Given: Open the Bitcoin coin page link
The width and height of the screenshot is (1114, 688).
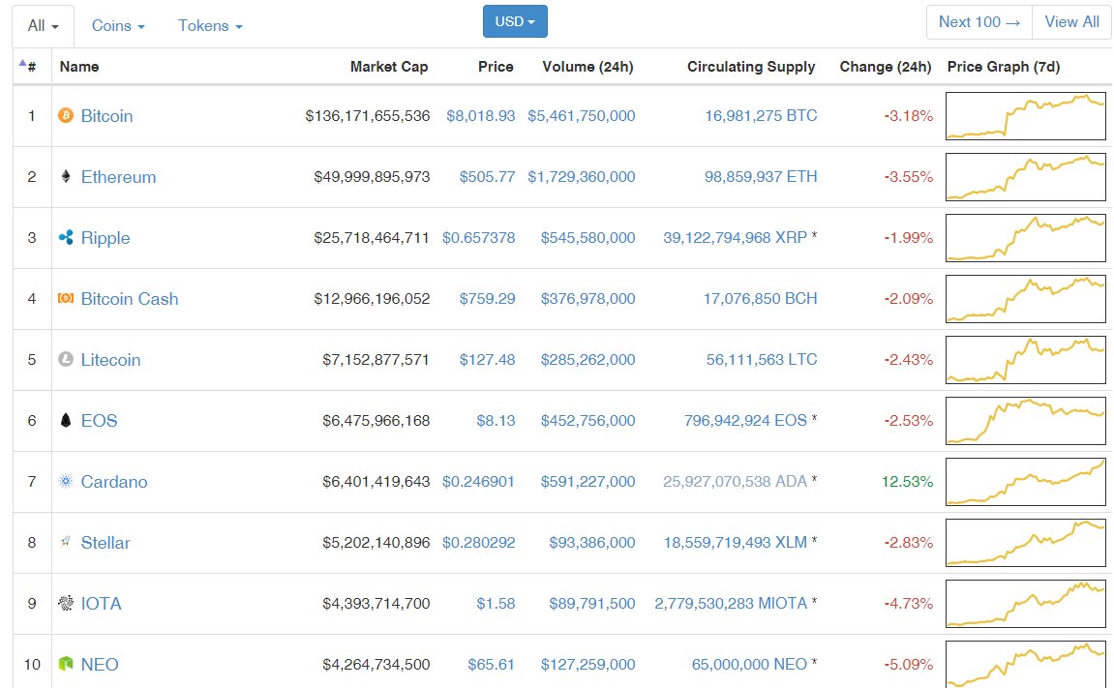Looking at the screenshot, I should point(106,116).
